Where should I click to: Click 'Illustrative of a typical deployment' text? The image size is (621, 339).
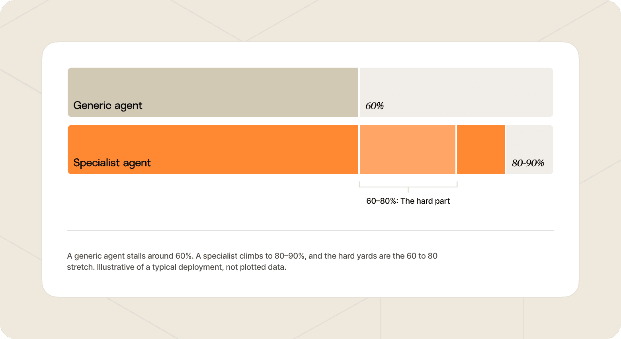(x=159, y=267)
